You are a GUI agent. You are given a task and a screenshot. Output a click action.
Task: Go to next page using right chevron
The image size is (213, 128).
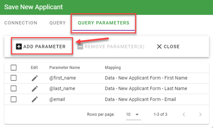click(x=200, y=114)
